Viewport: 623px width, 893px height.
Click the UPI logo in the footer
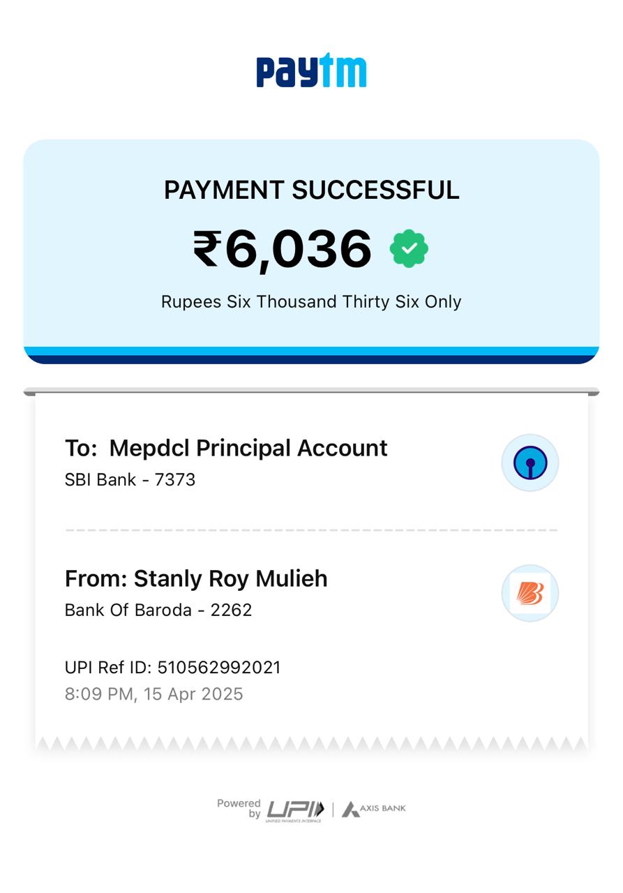coord(295,810)
